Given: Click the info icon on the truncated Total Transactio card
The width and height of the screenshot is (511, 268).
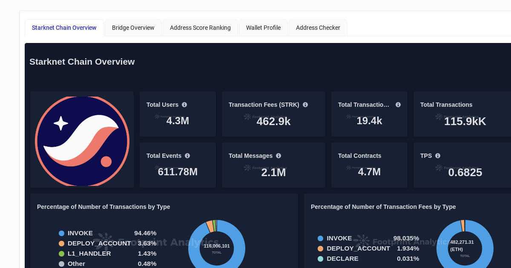Looking at the screenshot, I should point(398,105).
